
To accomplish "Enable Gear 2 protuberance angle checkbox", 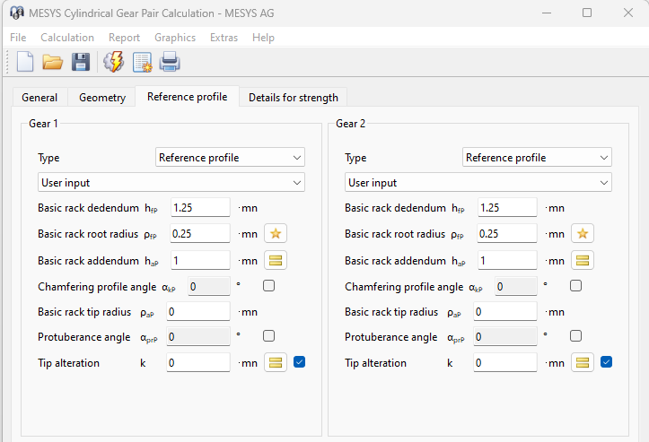I will click(575, 336).
